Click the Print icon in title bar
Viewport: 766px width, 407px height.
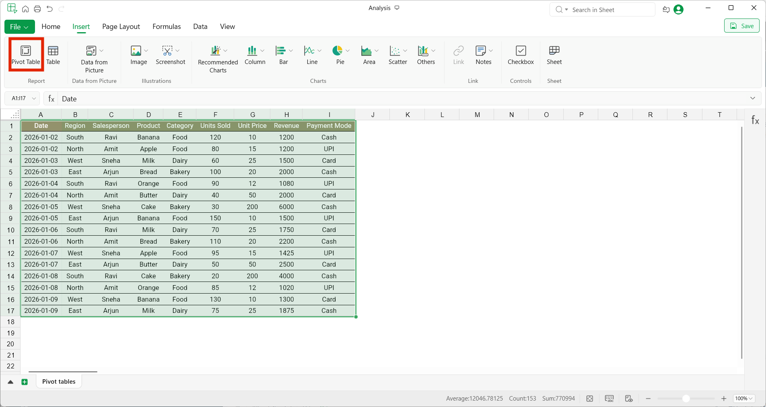37,9
